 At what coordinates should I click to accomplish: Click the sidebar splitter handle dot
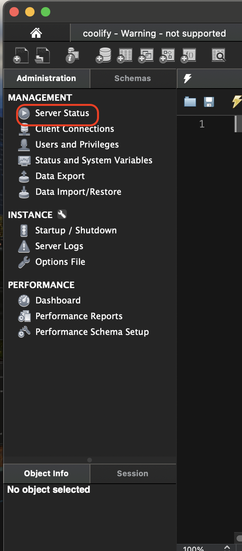click(x=90, y=460)
